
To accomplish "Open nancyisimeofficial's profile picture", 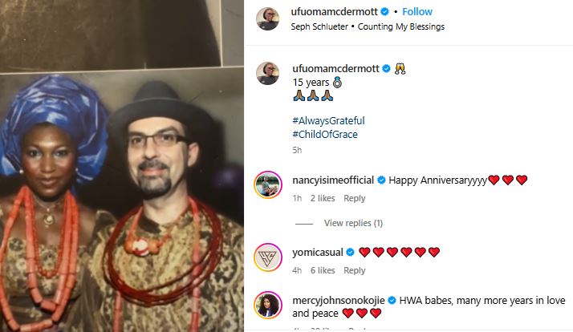I will coord(267,185).
